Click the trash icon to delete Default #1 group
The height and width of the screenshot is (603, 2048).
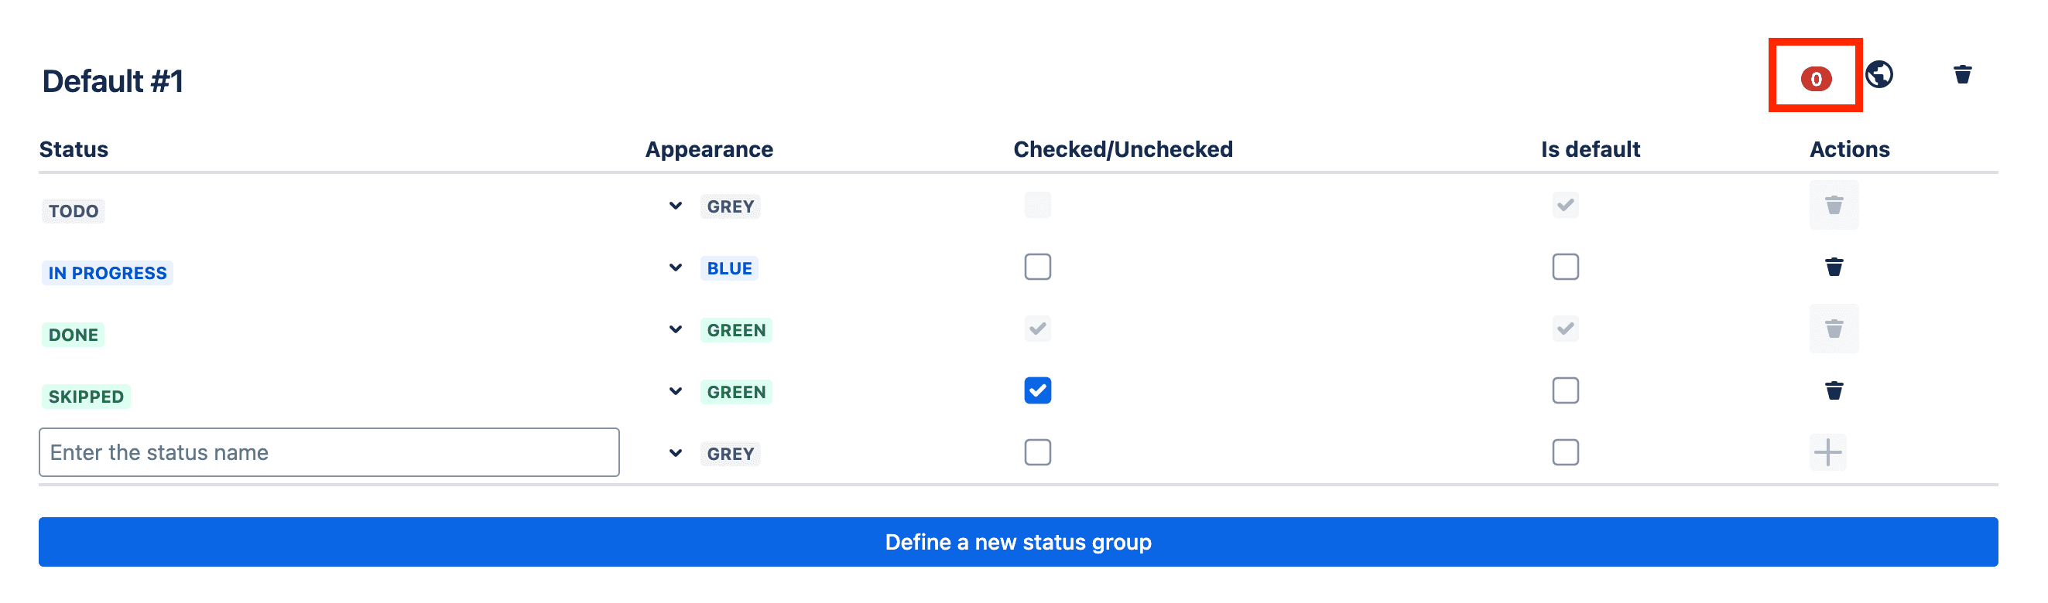coord(1961,74)
